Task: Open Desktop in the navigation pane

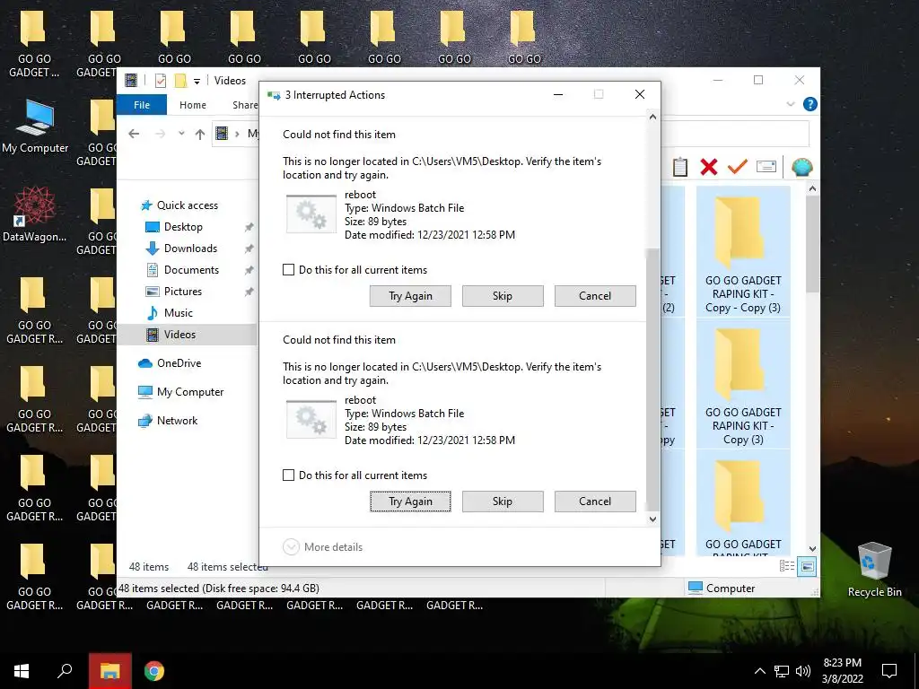Action: coord(174,227)
